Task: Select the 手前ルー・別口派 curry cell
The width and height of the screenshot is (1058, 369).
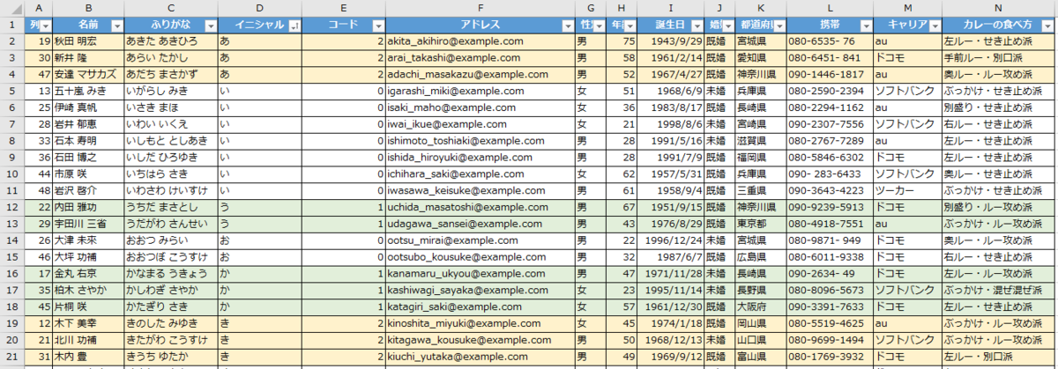Action: click(x=999, y=58)
